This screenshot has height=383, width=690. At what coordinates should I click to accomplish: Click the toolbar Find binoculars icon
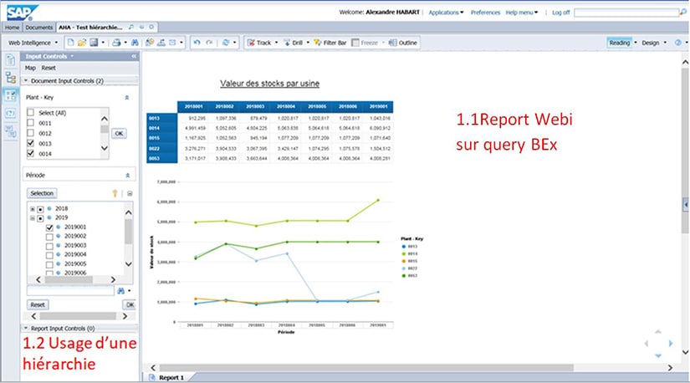point(135,43)
